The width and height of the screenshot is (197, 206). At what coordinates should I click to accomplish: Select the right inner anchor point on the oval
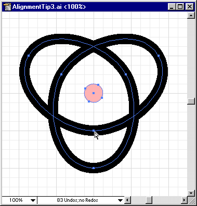tap(126, 74)
